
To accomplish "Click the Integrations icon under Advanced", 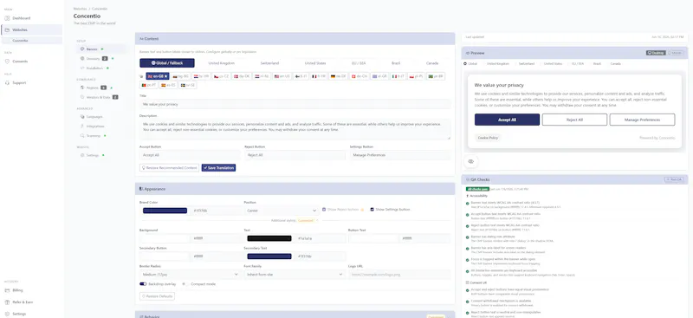I will 82,126.
